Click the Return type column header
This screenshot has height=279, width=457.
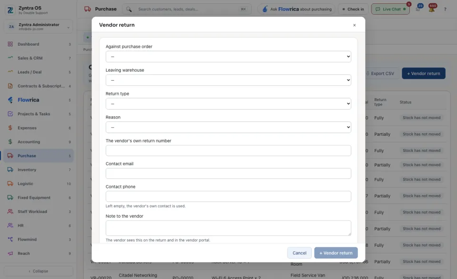(x=380, y=102)
